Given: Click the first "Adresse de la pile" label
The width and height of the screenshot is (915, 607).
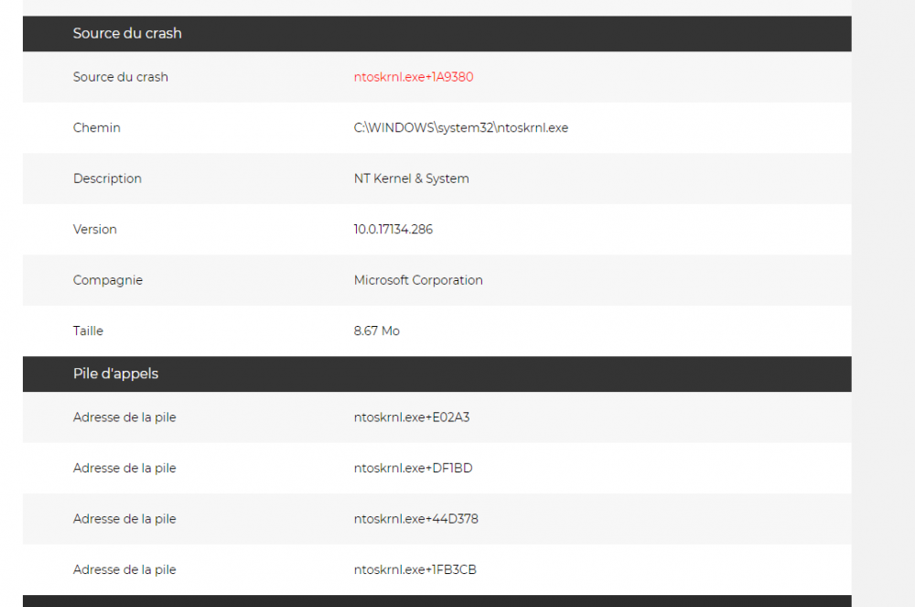Looking at the screenshot, I should tap(124, 417).
